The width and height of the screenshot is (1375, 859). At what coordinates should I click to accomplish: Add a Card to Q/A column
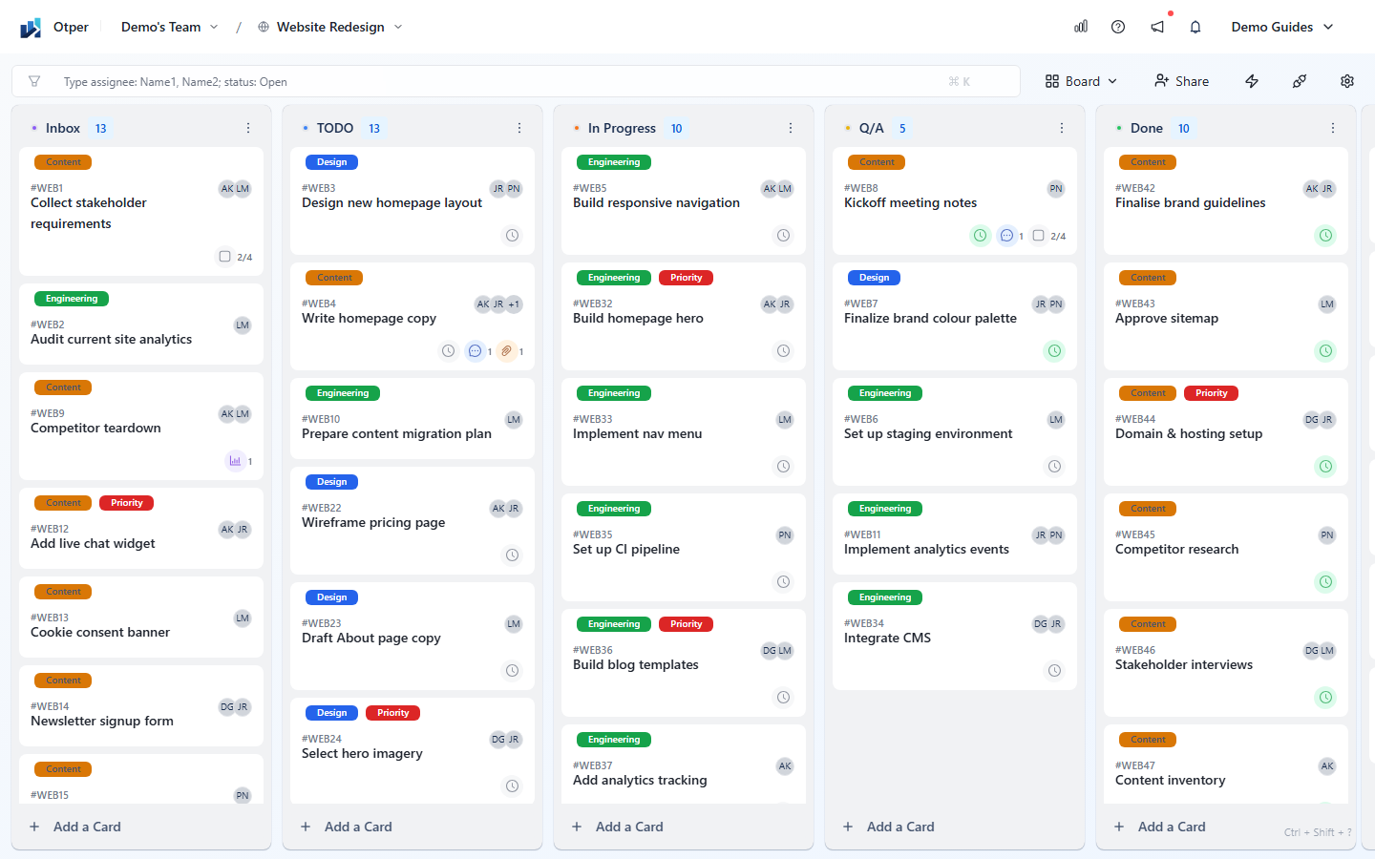tap(889, 827)
